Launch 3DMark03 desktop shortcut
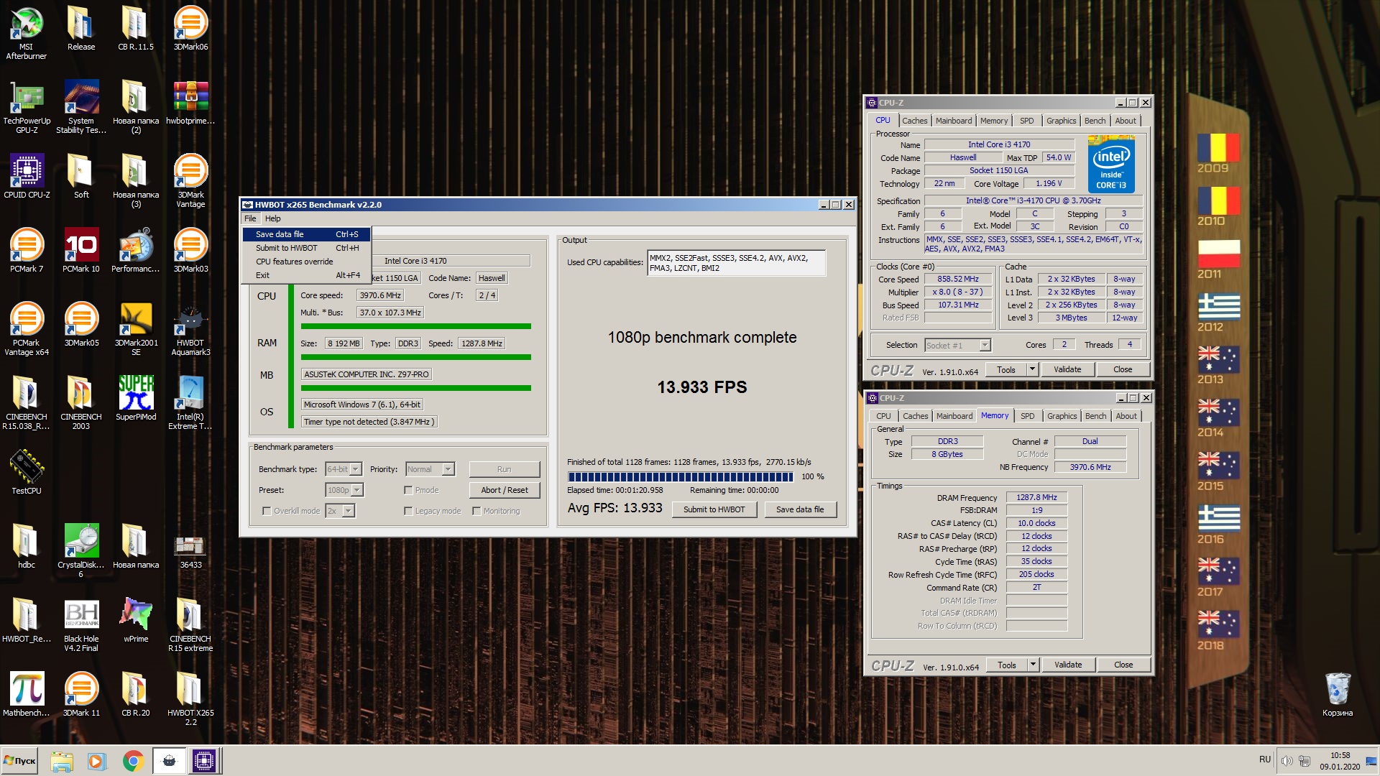This screenshot has width=1380, height=776. 190,249
